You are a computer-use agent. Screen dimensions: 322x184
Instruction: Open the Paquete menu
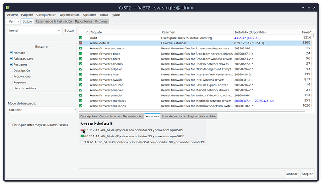pyautogui.click(x=27, y=15)
